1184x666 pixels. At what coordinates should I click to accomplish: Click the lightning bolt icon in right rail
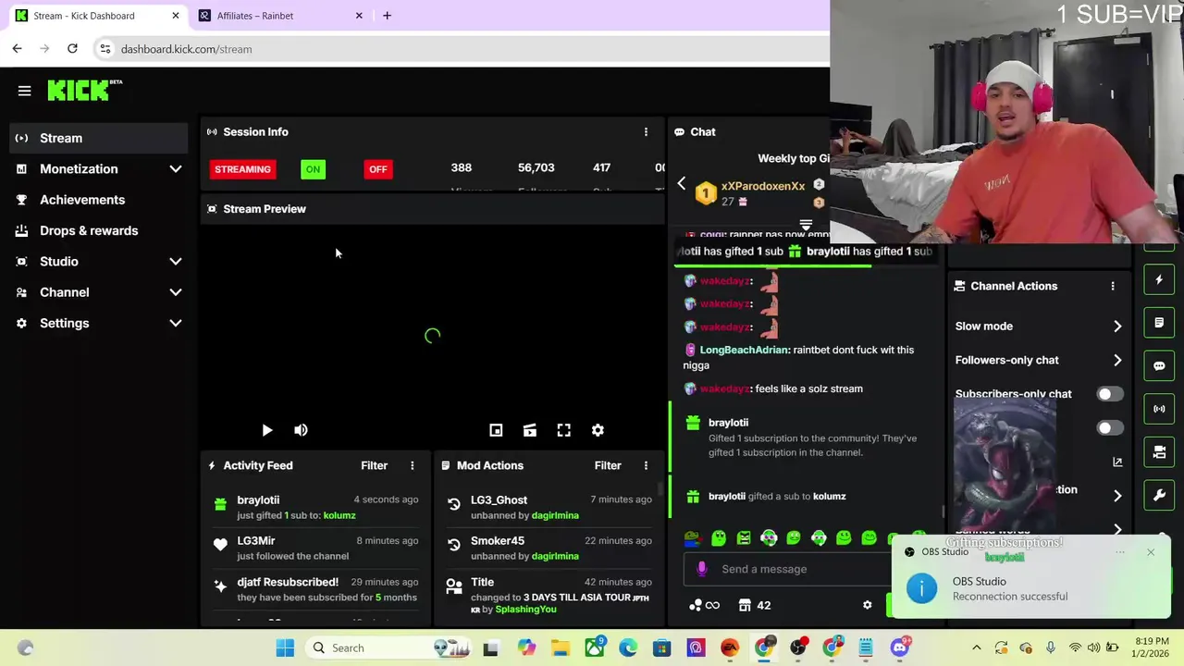[1159, 279]
